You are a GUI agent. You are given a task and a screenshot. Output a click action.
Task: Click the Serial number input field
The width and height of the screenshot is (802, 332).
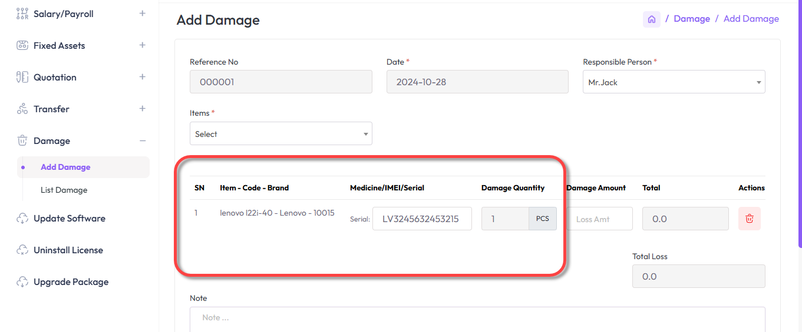pyautogui.click(x=421, y=219)
